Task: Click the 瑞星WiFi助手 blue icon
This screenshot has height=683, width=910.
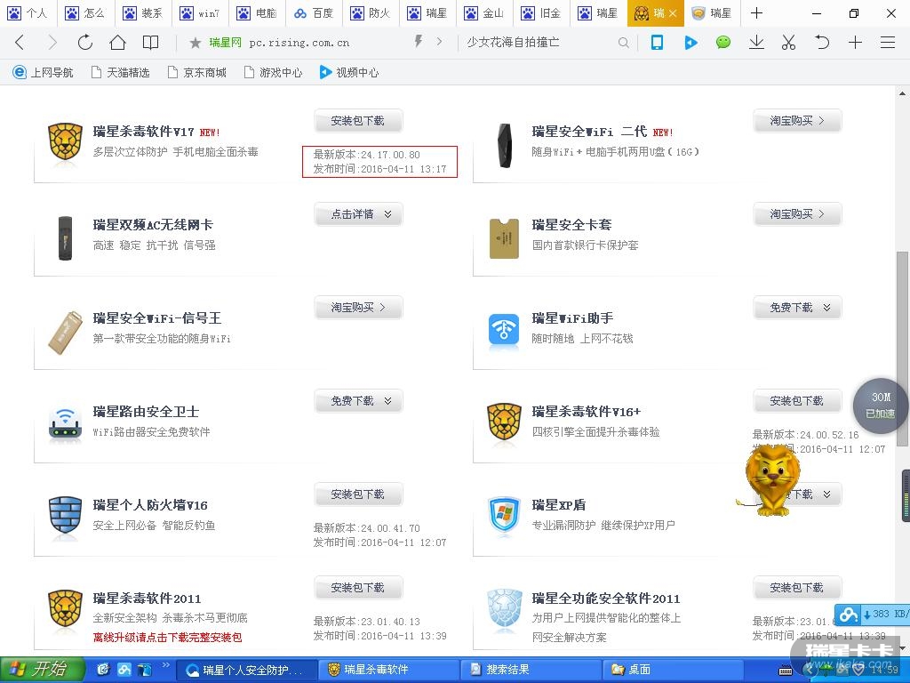Action: (504, 331)
